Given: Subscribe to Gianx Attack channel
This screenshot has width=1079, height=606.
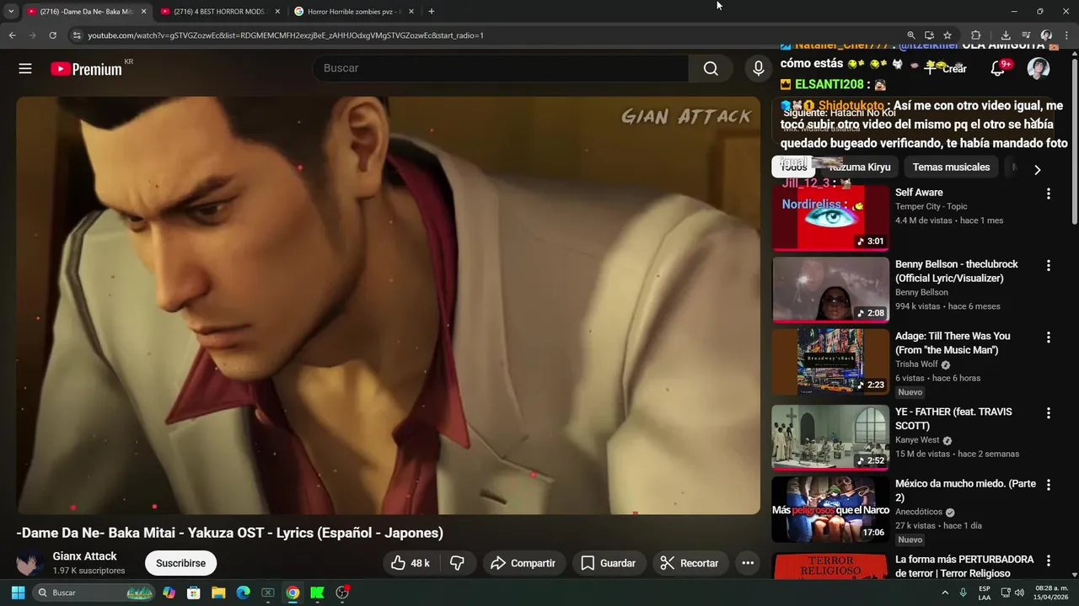Looking at the screenshot, I should pyautogui.click(x=180, y=563).
